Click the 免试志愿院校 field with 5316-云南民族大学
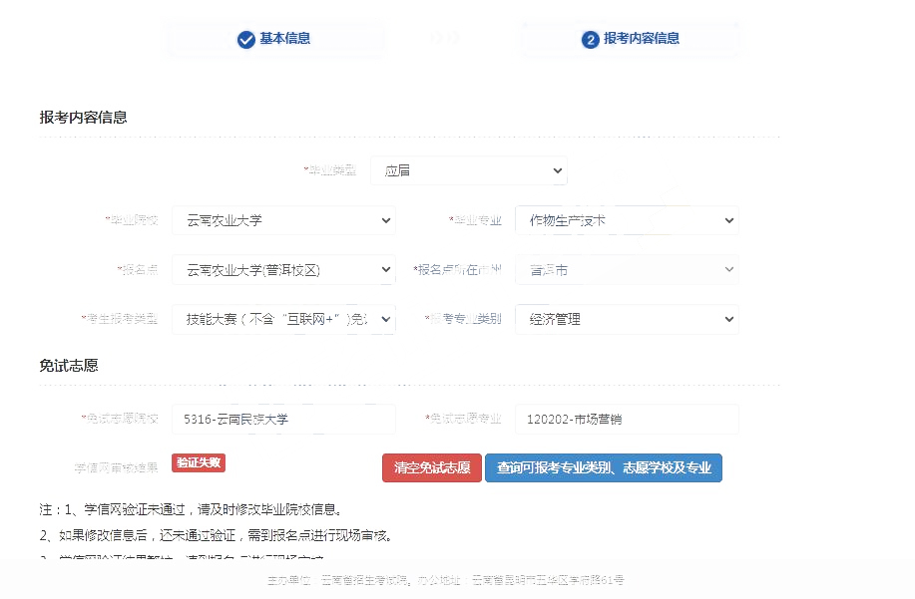Image resolution: width=915 pixels, height=599 pixels. click(283, 420)
